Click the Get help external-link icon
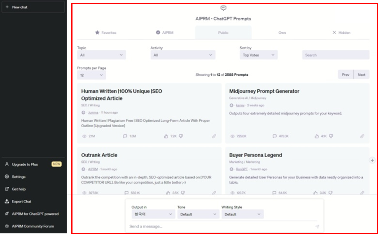The image size is (378, 234). pyautogui.click(x=7, y=189)
